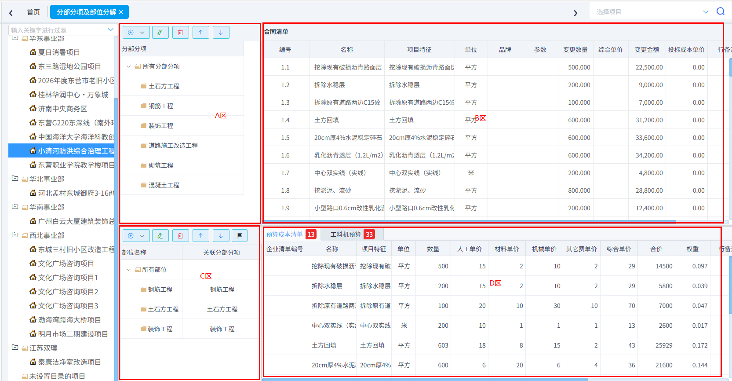Click the left chevron to scroll tabs back
Viewport: 732px width, 381px height.
click(x=11, y=13)
